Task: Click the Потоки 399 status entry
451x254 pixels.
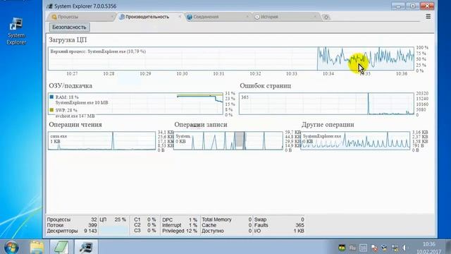Action: (72, 225)
